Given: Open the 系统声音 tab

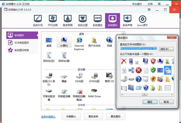Looking at the screenshot, I should (127, 21).
